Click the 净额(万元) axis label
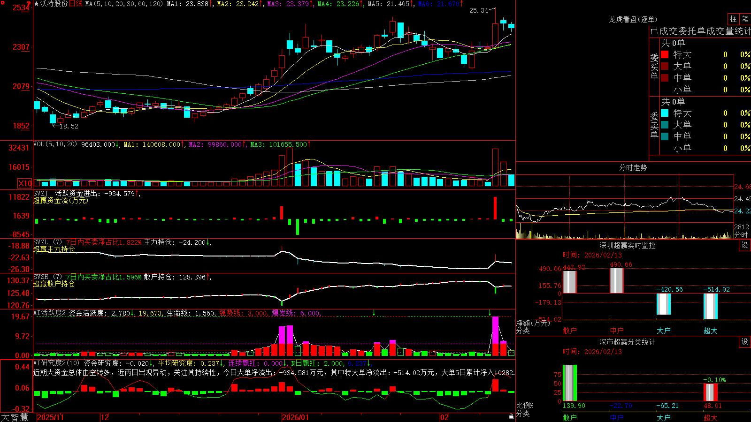The height and width of the screenshot is (422, 751). [533, 323]
